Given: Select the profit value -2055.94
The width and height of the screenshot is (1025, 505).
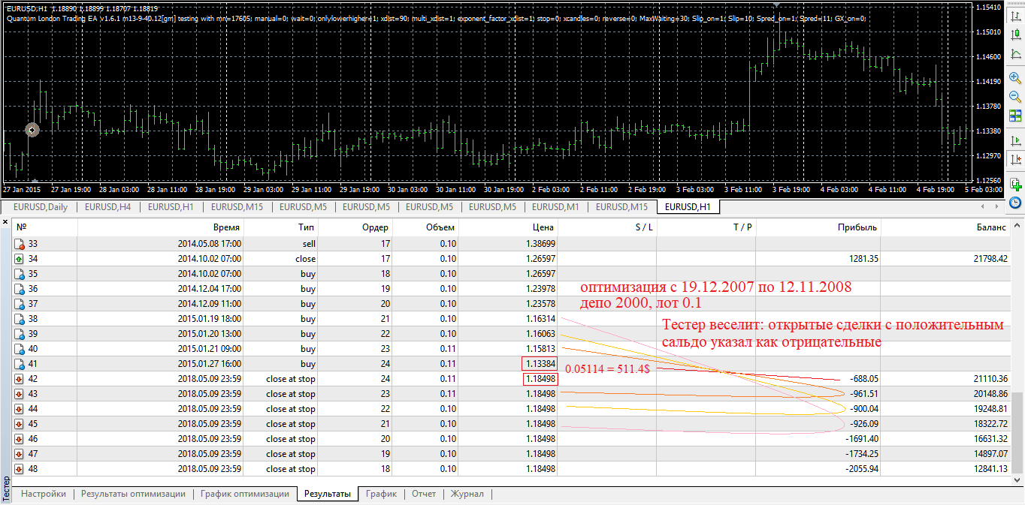Looking at the screenshot, I should pos(860,469).
